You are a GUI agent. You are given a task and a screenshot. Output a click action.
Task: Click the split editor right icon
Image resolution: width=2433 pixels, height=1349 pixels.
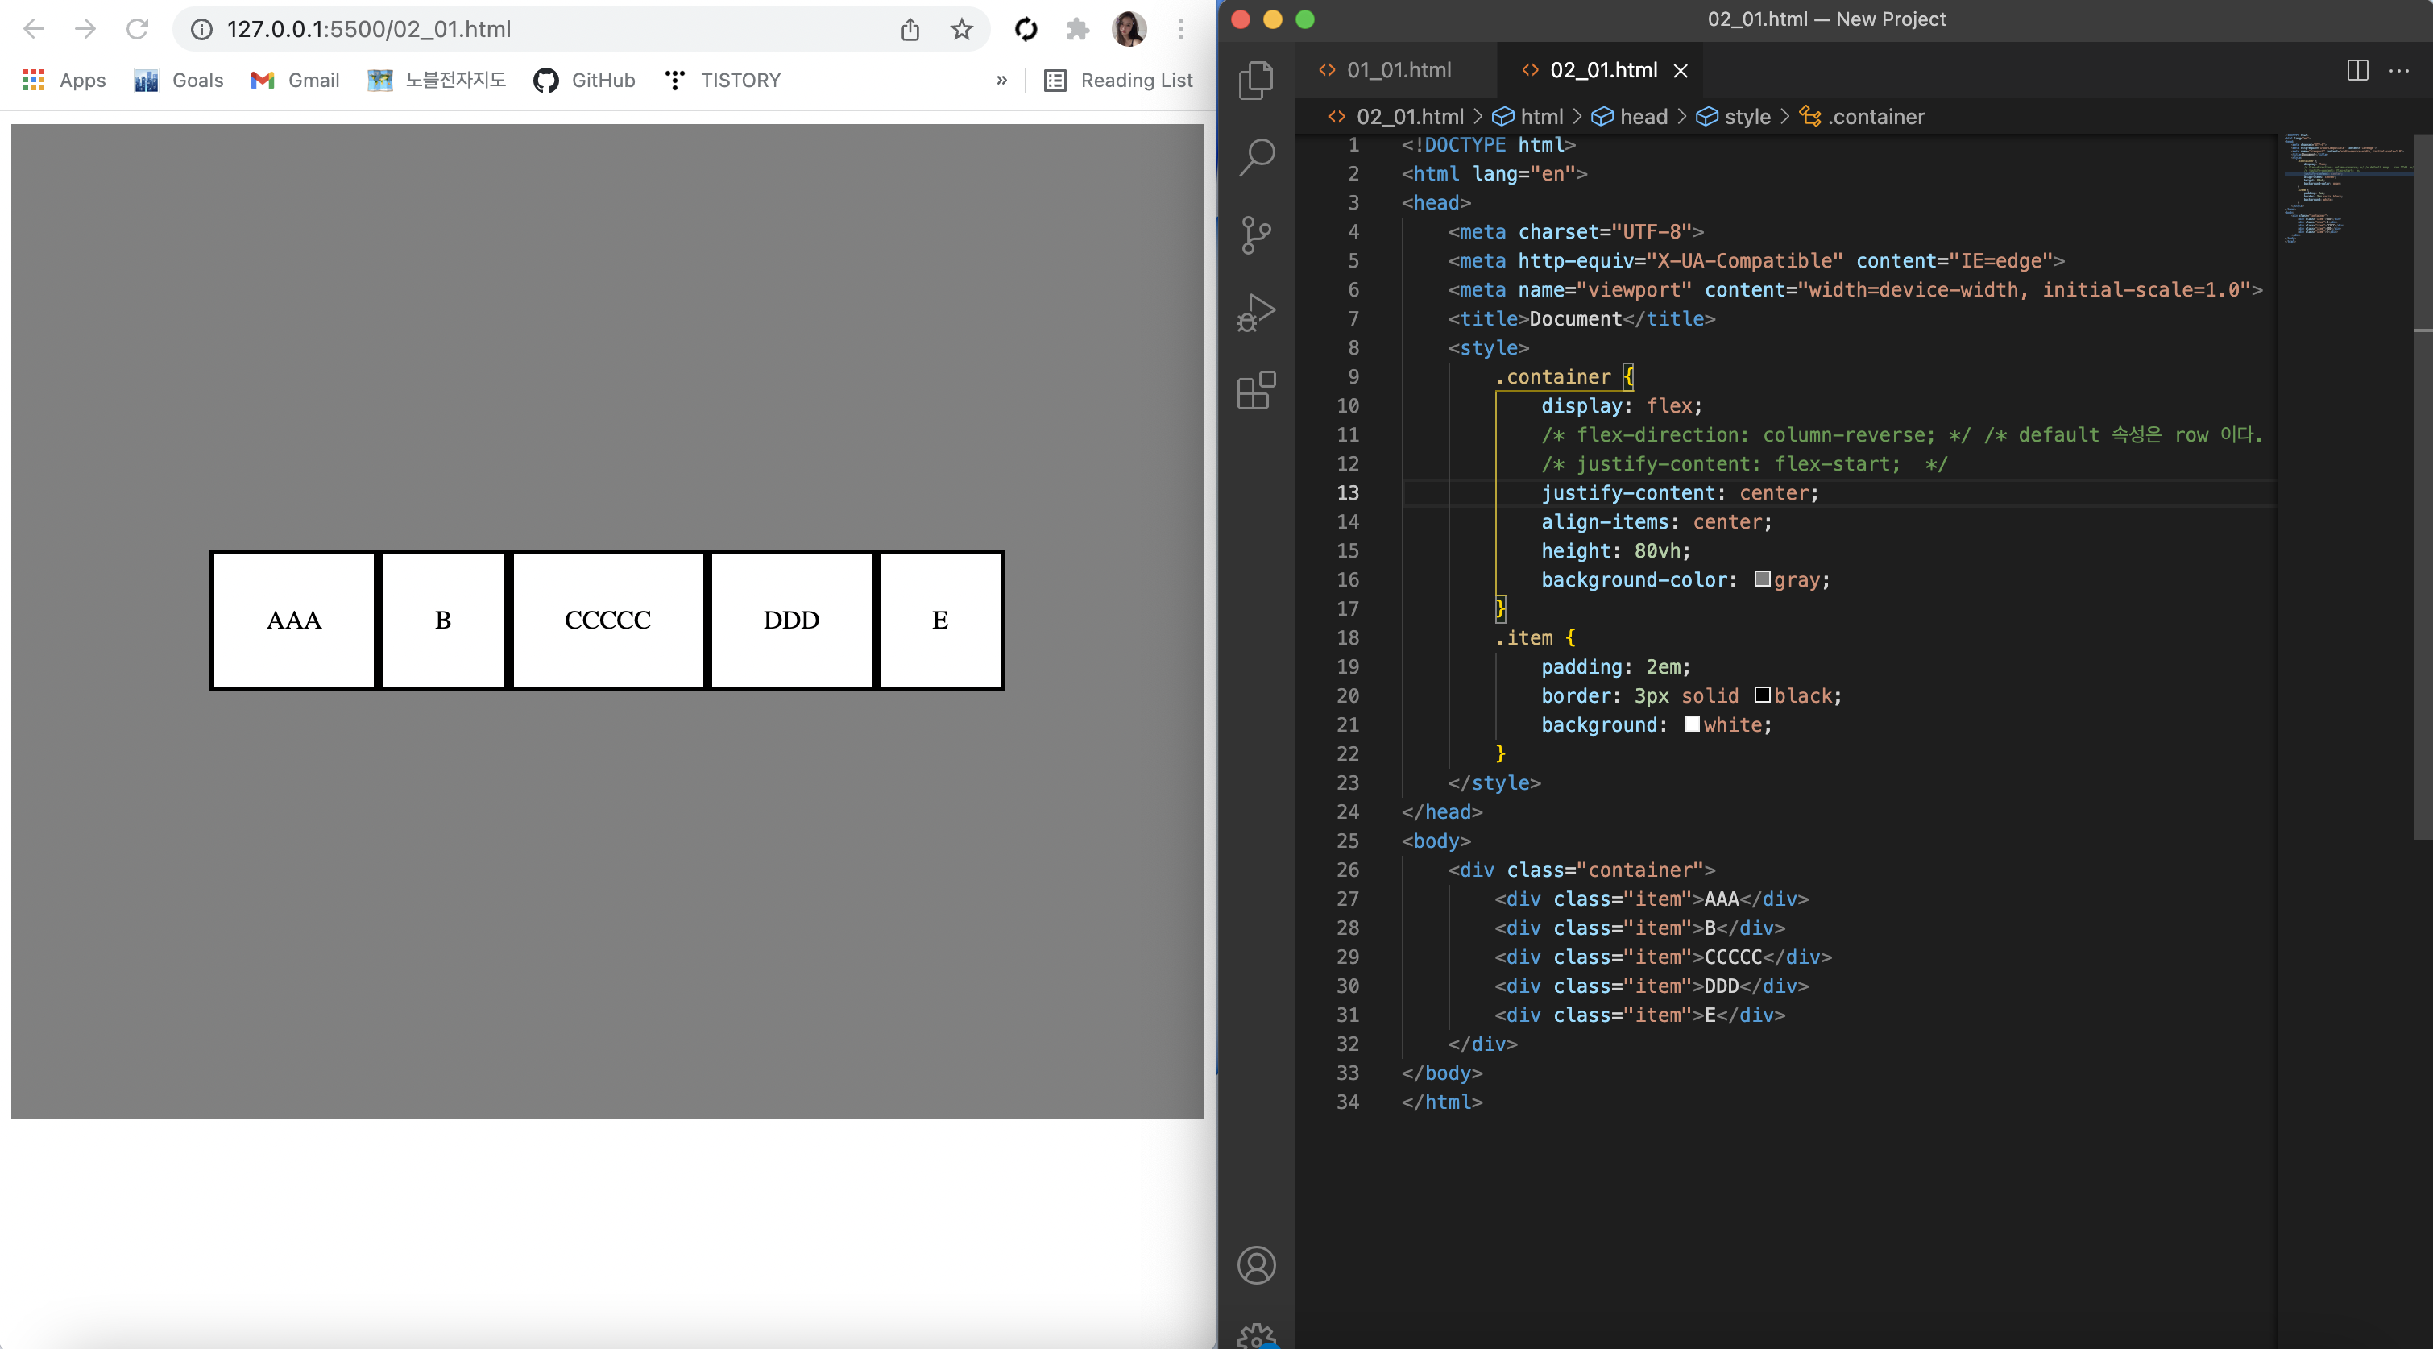[2357, 70]
